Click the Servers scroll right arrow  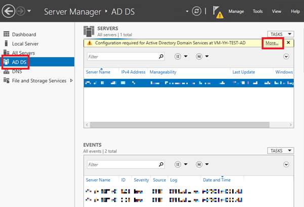291,125
